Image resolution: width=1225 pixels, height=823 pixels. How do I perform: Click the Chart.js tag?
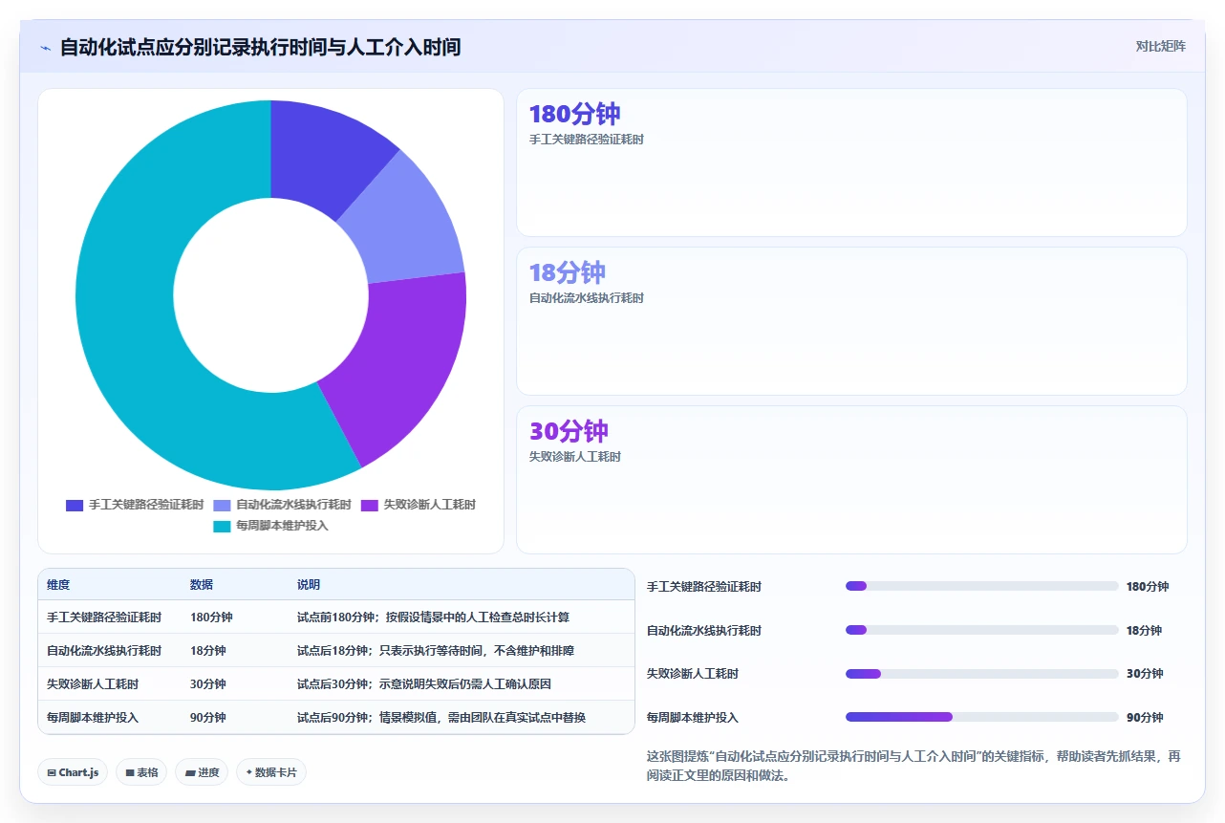coord(73,772)
